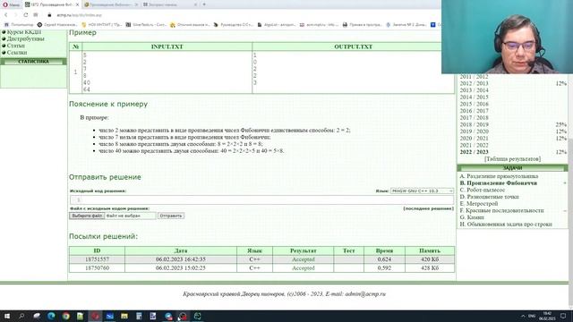Viewport: 573px width, 322px height.
Task: Close the active 'Произведение Фибоначчи' tab
Action: [77, 4]
